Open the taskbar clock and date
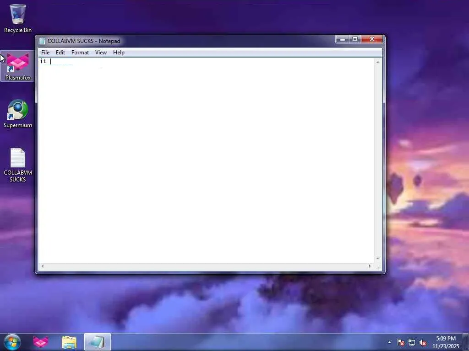 [446, 342]
